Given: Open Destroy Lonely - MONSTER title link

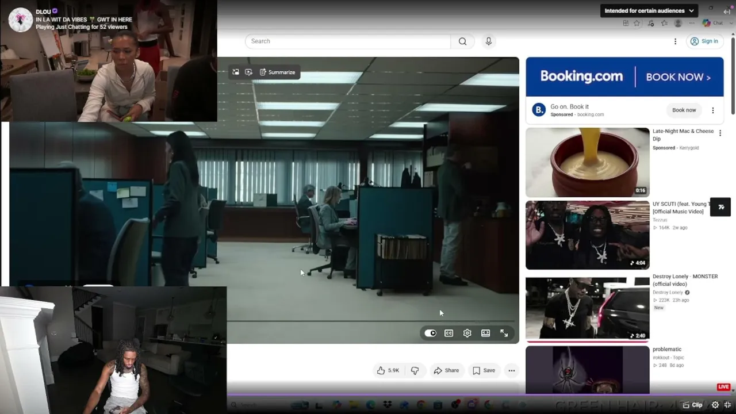Looking at the screenshot, I should click(685, 280).
